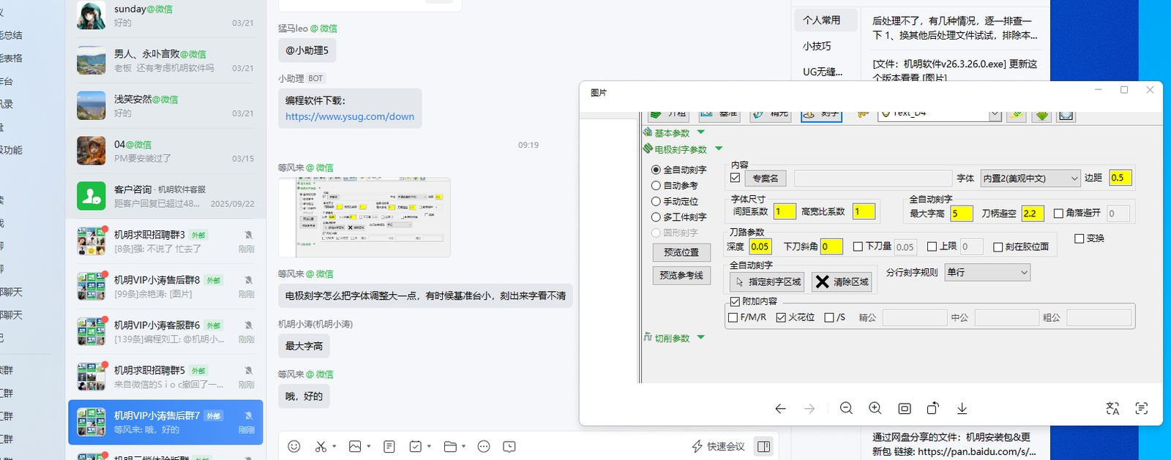This screenshot has width=1171, height=460.
Task: Select the 多工件刻字 radio option
Action: tap(656, 217)
